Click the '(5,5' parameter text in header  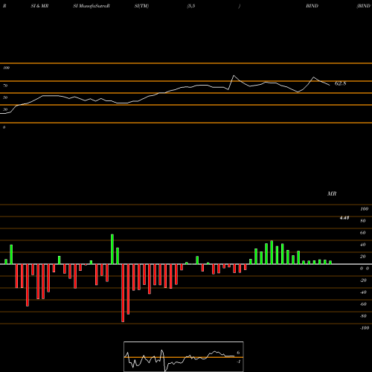coord(191,6)
